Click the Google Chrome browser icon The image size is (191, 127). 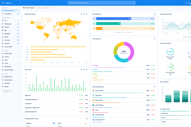click(93, 90)
